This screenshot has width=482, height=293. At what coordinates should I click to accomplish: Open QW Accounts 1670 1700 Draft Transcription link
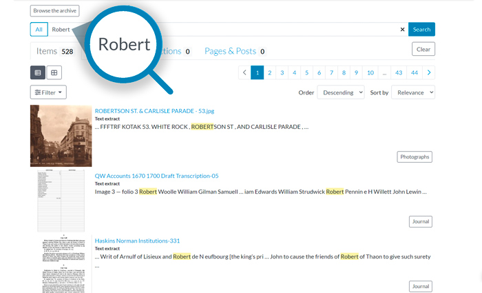[156, 176]
